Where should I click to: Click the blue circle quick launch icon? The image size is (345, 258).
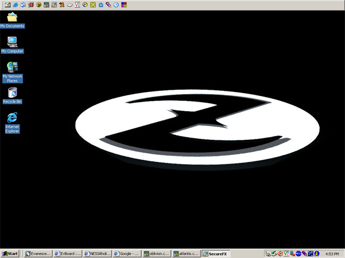click(x=116, y=5)
